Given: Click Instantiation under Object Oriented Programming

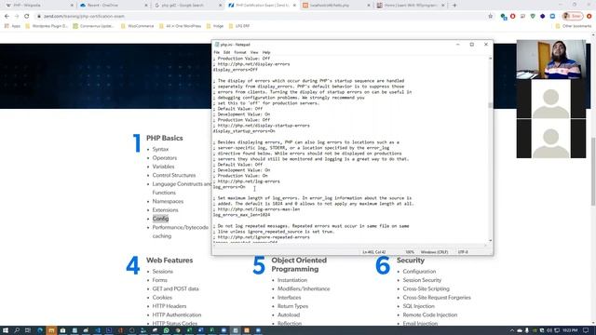Looking at the screenshot, I should click(x=291, y=280).
